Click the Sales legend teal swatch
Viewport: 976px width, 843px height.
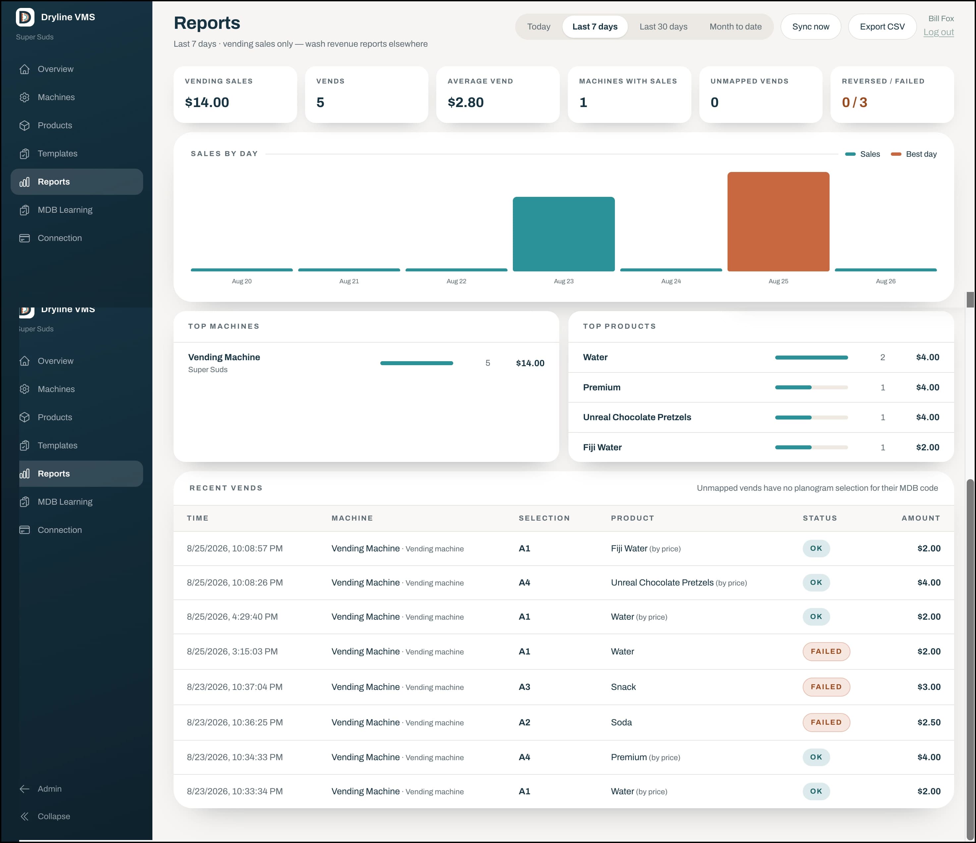(850, 154)
